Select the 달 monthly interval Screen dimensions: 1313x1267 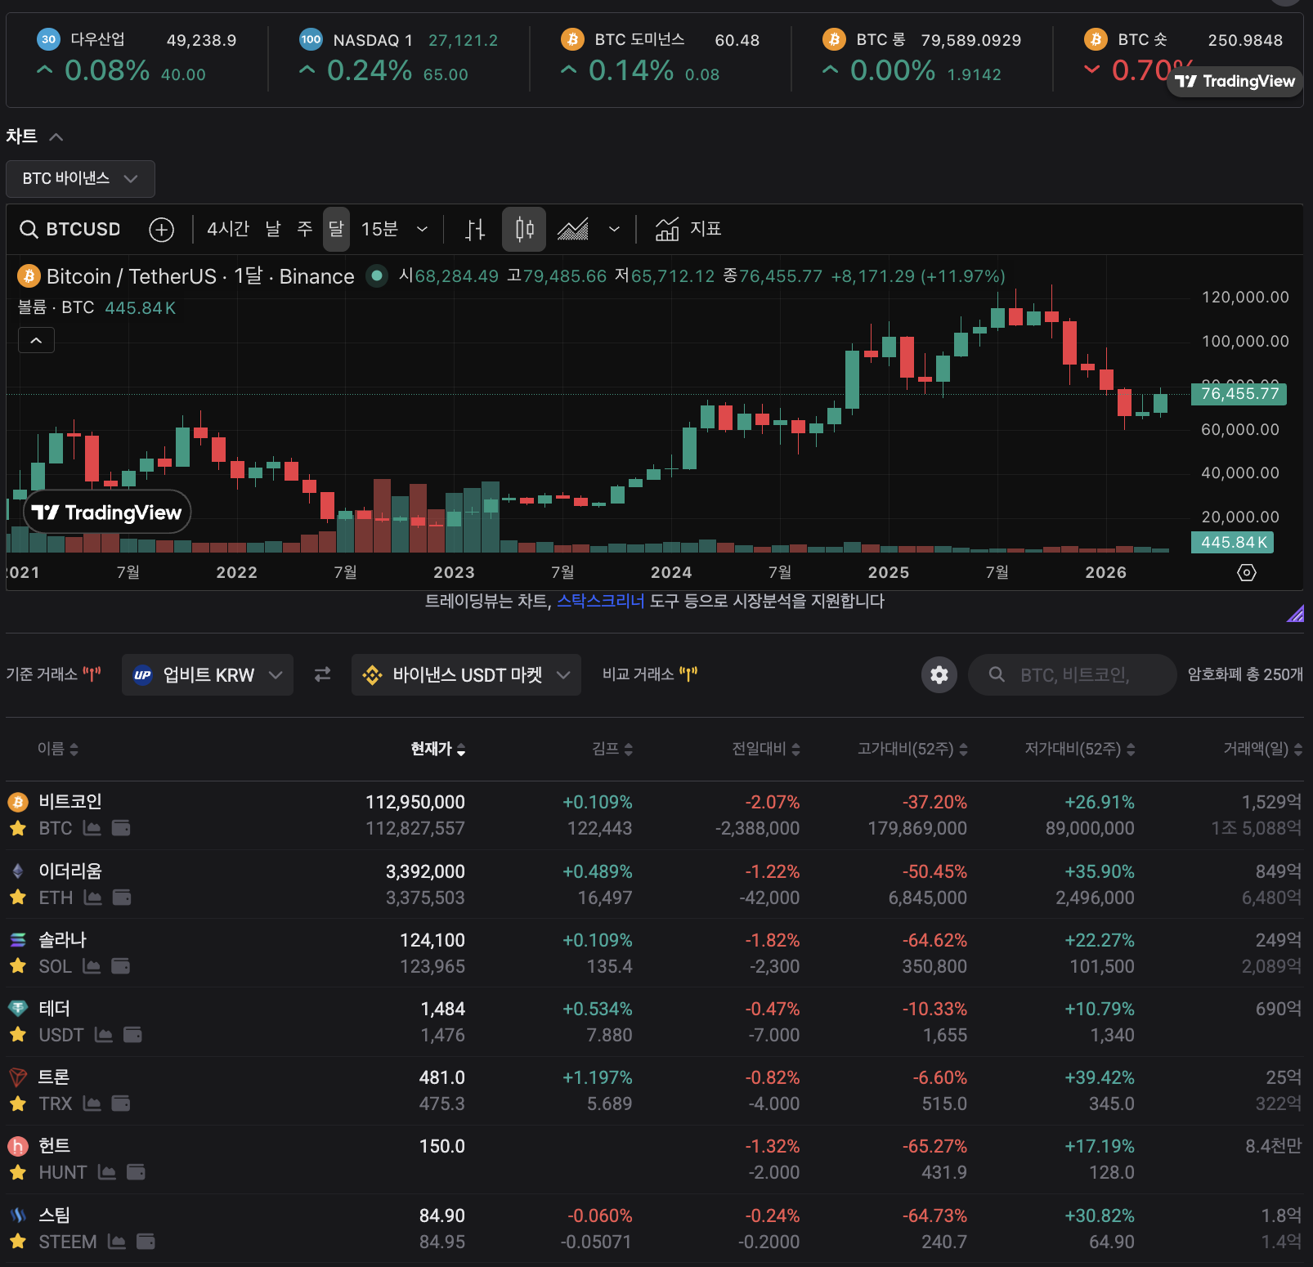(x=336, y=229)
